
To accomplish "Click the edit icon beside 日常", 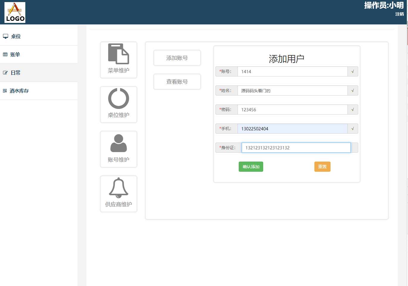I will (5, 73).
